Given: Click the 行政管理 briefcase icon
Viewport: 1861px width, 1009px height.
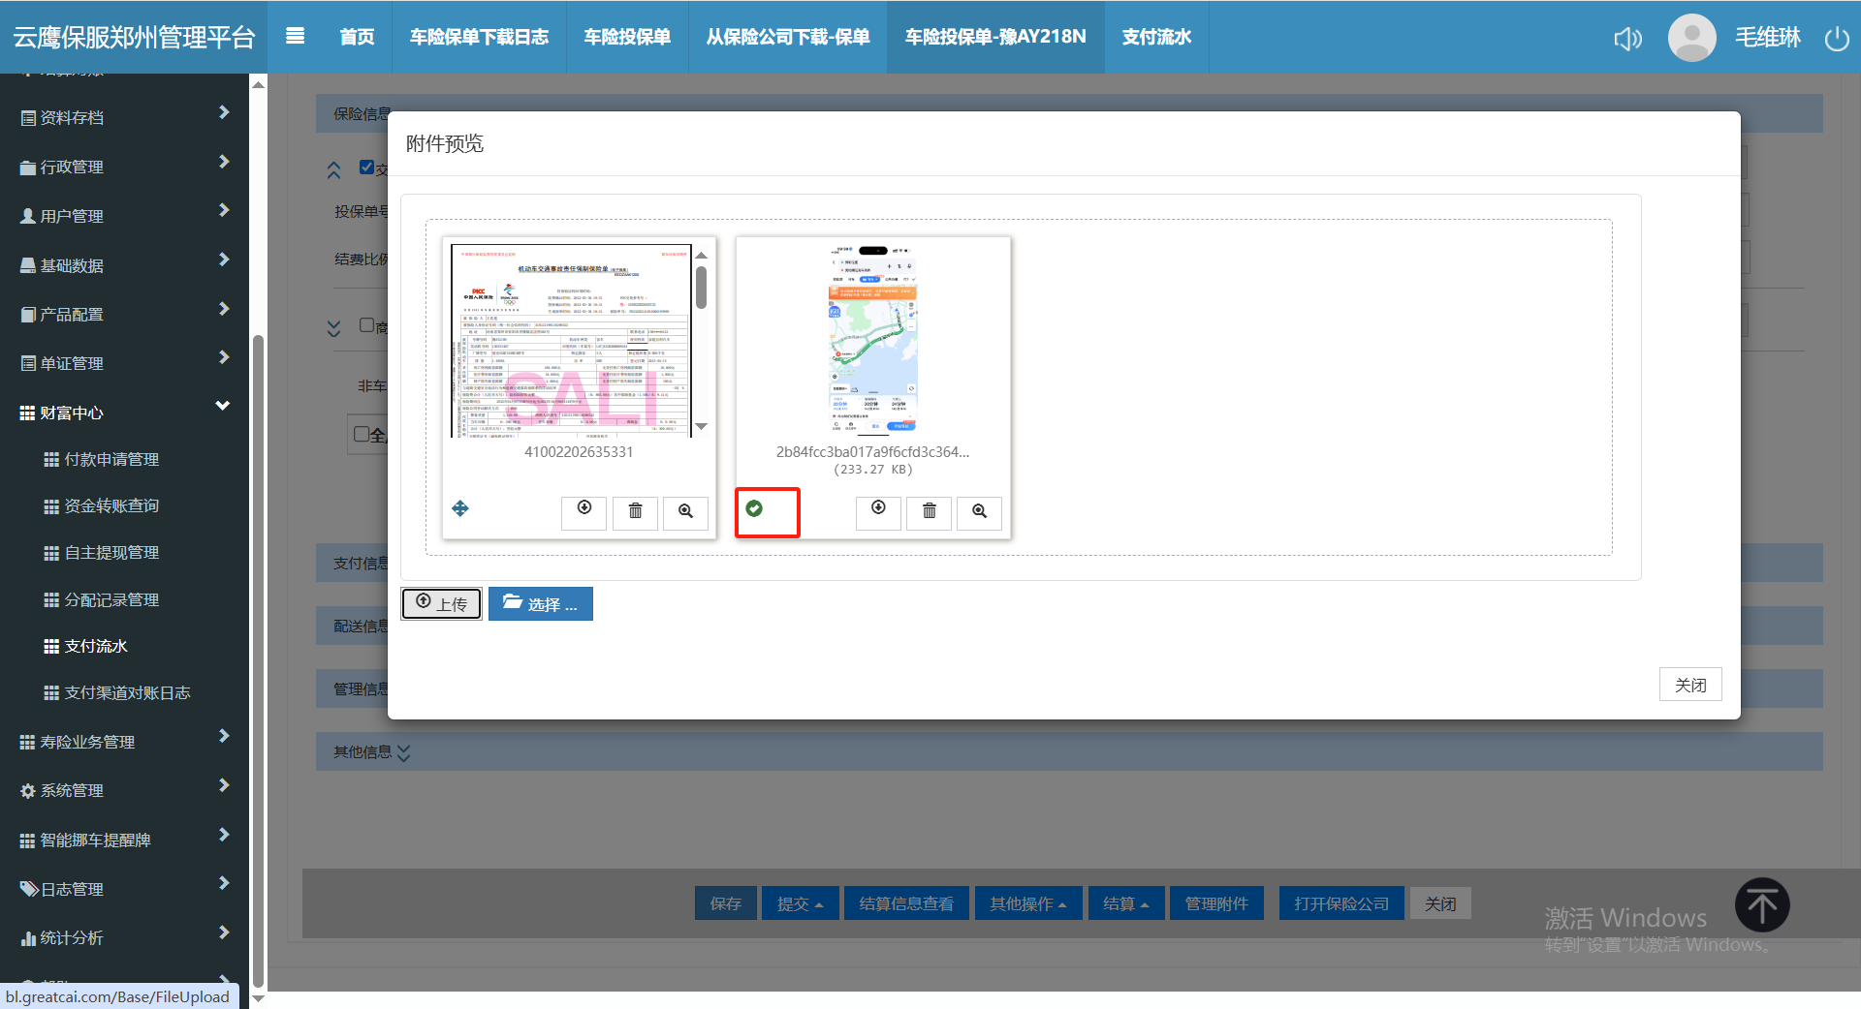Looking at the screenshot, I should click(x=28, y=168).
